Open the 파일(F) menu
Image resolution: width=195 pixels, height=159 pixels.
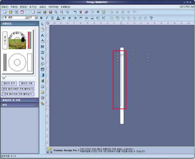5,7
